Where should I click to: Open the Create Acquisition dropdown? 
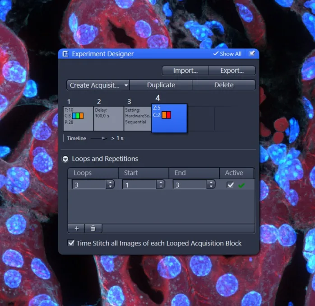pos(98,85)
